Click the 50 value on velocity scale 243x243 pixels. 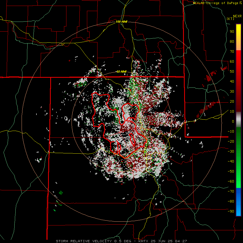pyautogui.click(x=232, y=72)
